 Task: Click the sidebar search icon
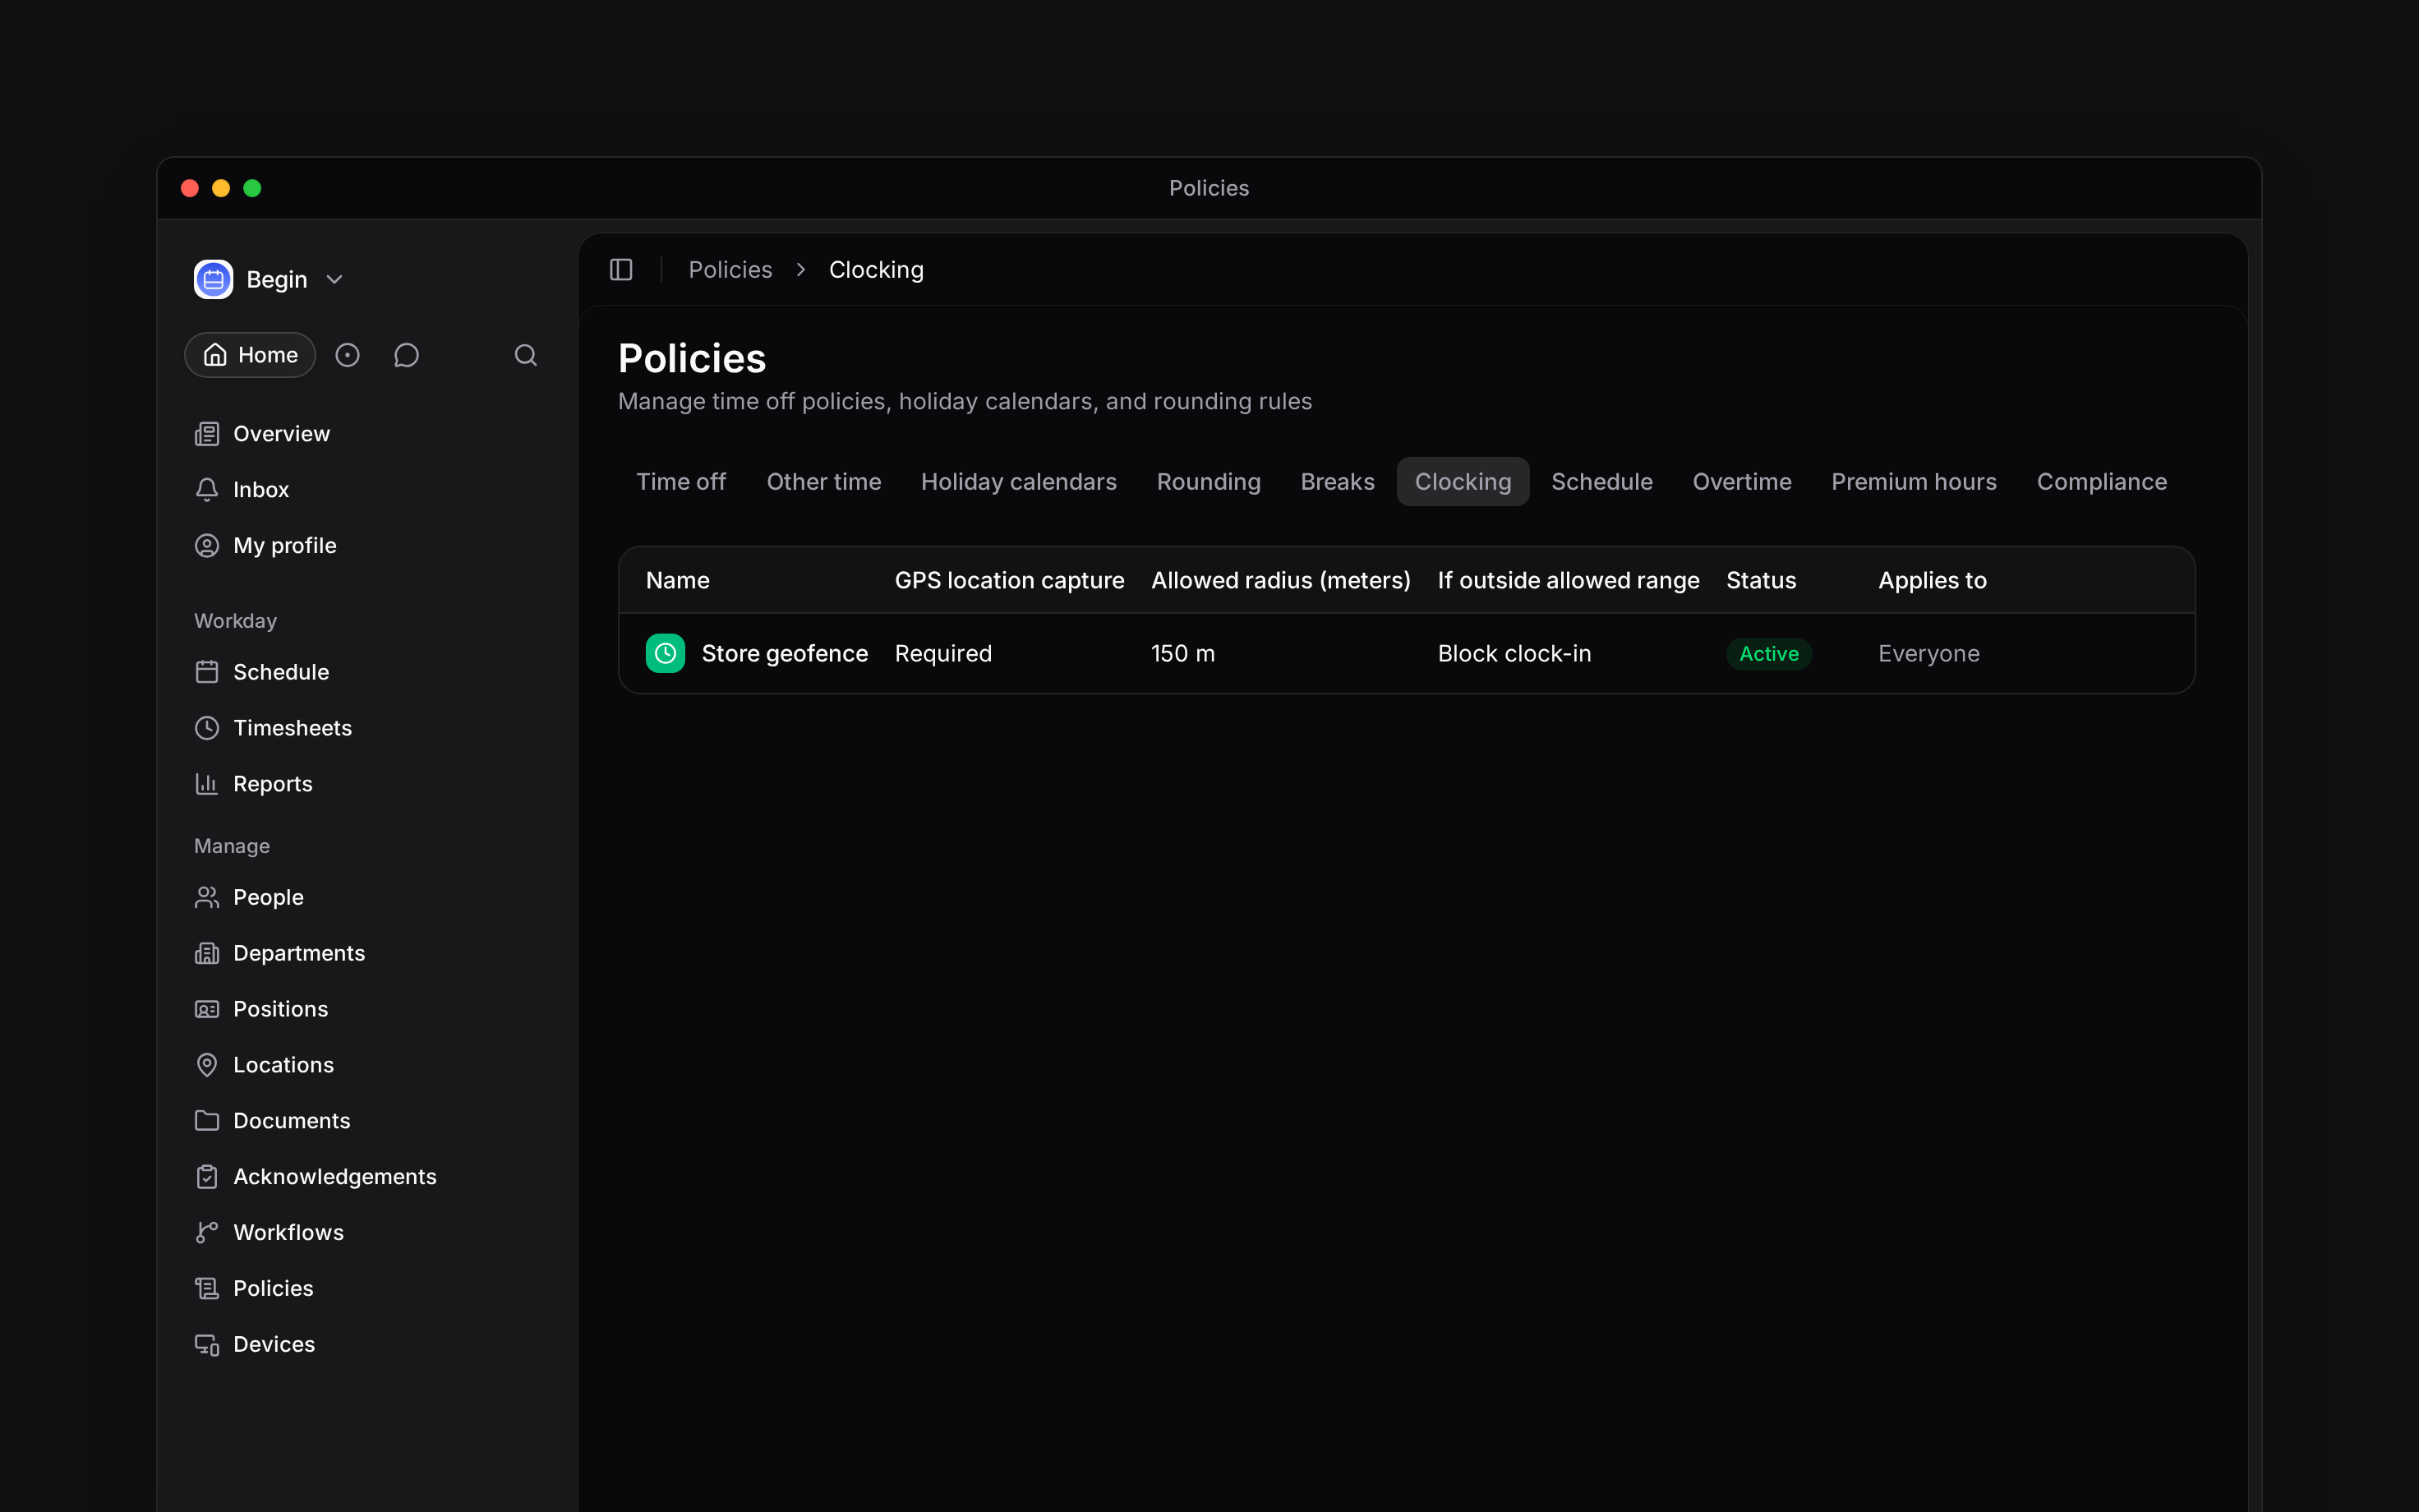click(526, 355)
